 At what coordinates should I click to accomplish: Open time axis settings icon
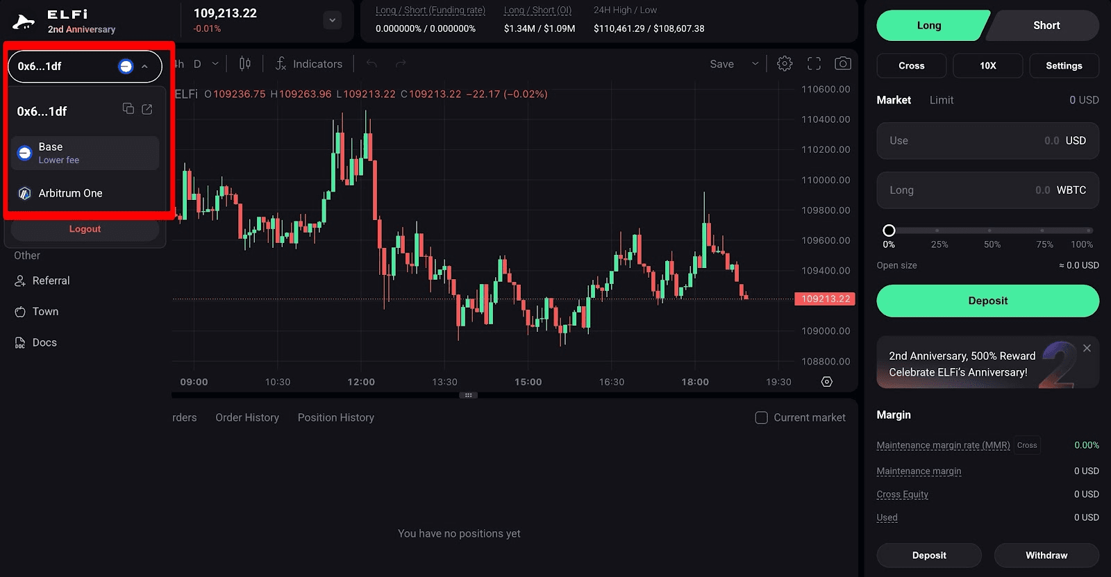pos(826,382)
